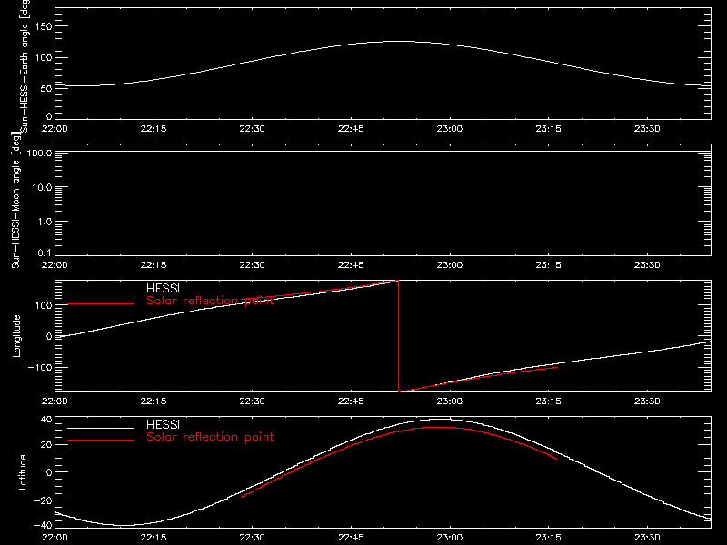Image resolution: width=727 pixels, height=545 pixels.
Task: Select the 150 tick label in Earth angle plot
Action: 44,26
